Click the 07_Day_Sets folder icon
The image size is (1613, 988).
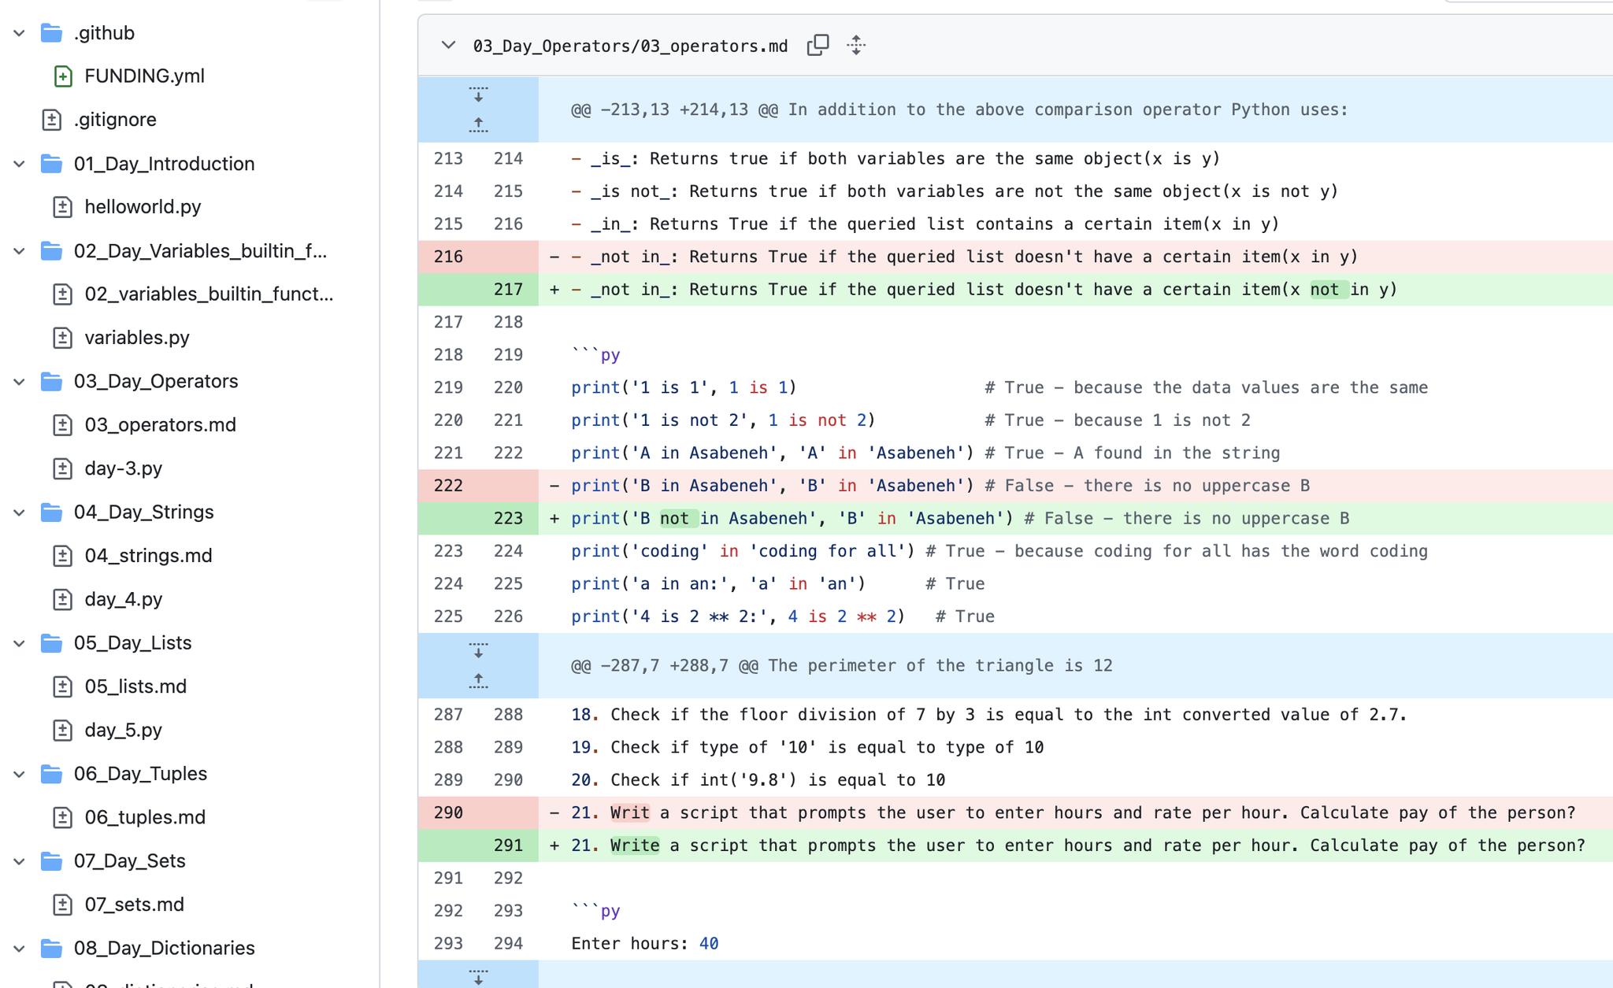(52, 861)
